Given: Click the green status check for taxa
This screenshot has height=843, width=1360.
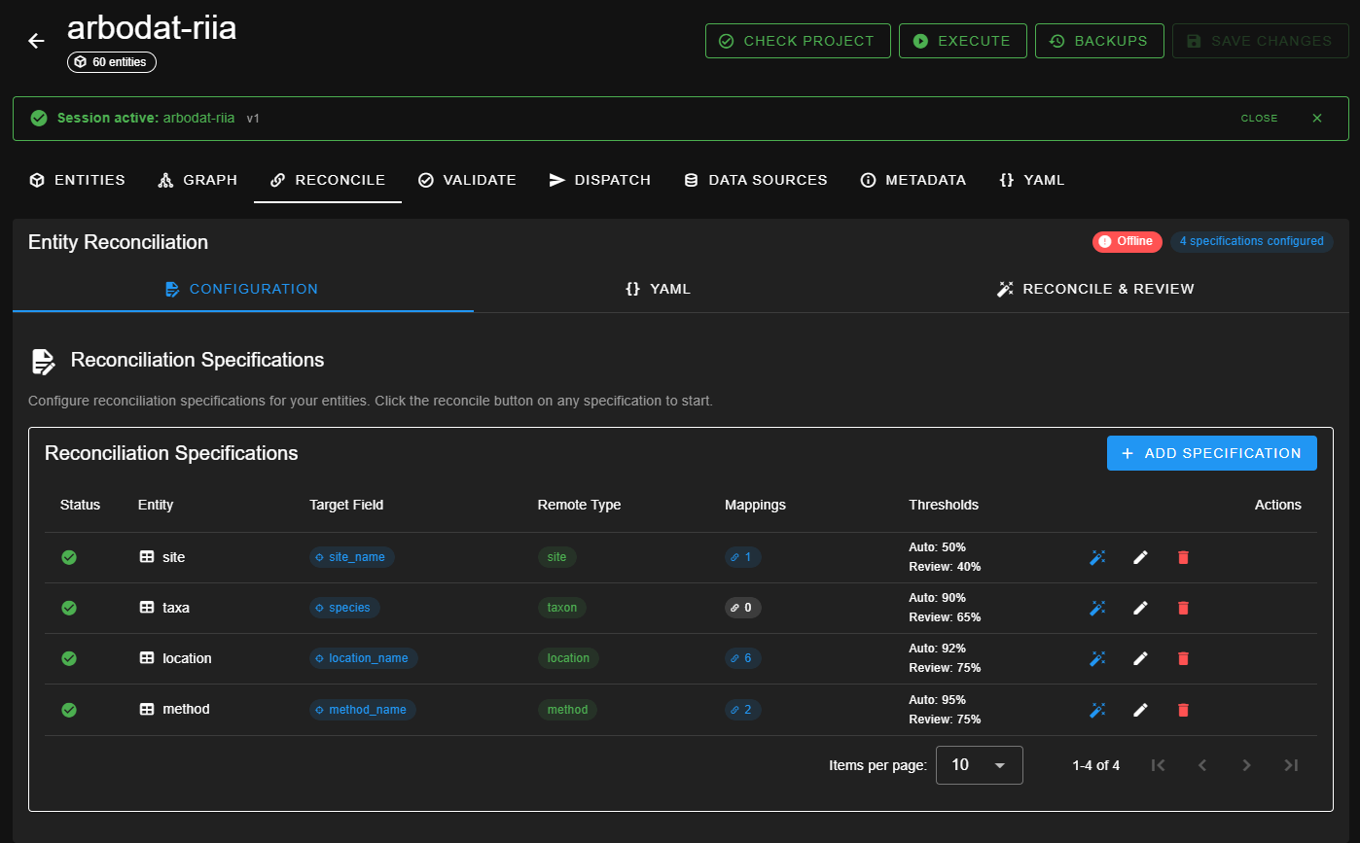Looking at the screenshot, I should (69, 608).
